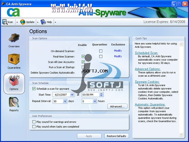The image size is (189, 142).
Task: Click the CA logo in the banner
Action: click(13, 12)
